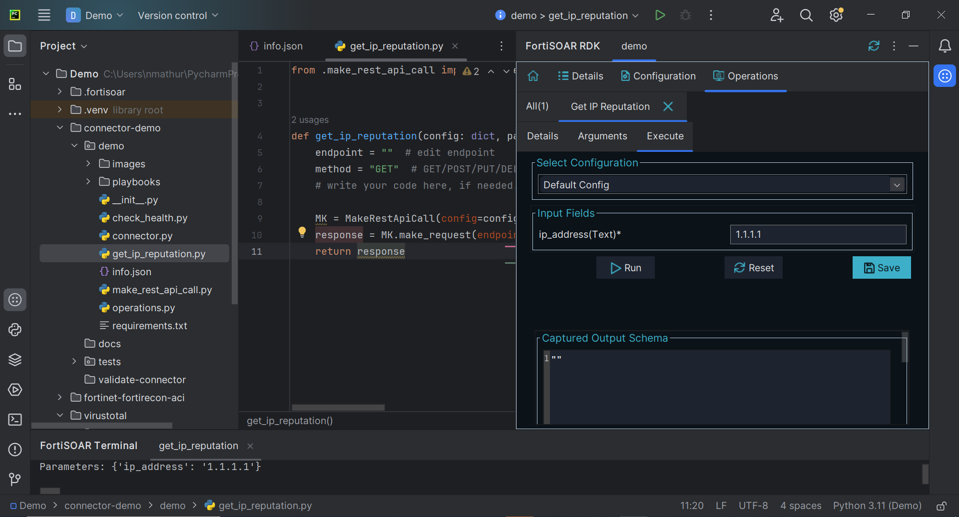The width and height of the screenshot is (959, 517).
Task: Open the Notifications bell icon
Action: click(945, 46)
